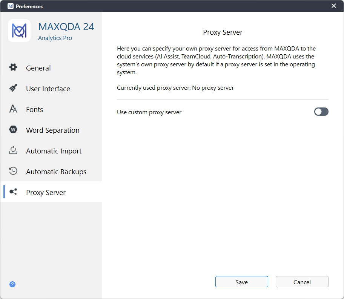Image resolution: width=344 pixels, height=299 pixels.
Task: Go to the Word Separation section
Action: [x=53, y=130]
